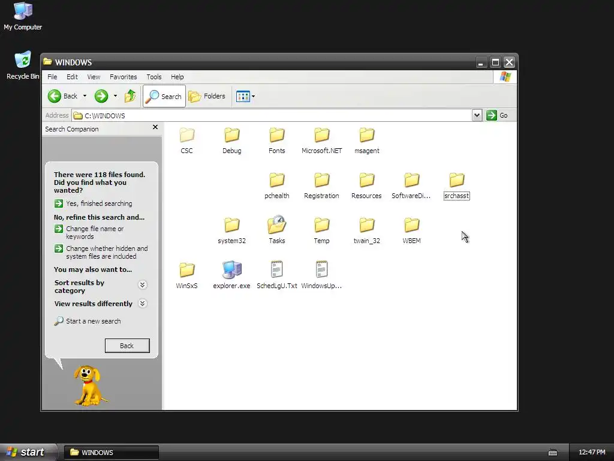Open the My Computer desktop icon
Screen dimensions: 614x461
click(x=23, y=16)
